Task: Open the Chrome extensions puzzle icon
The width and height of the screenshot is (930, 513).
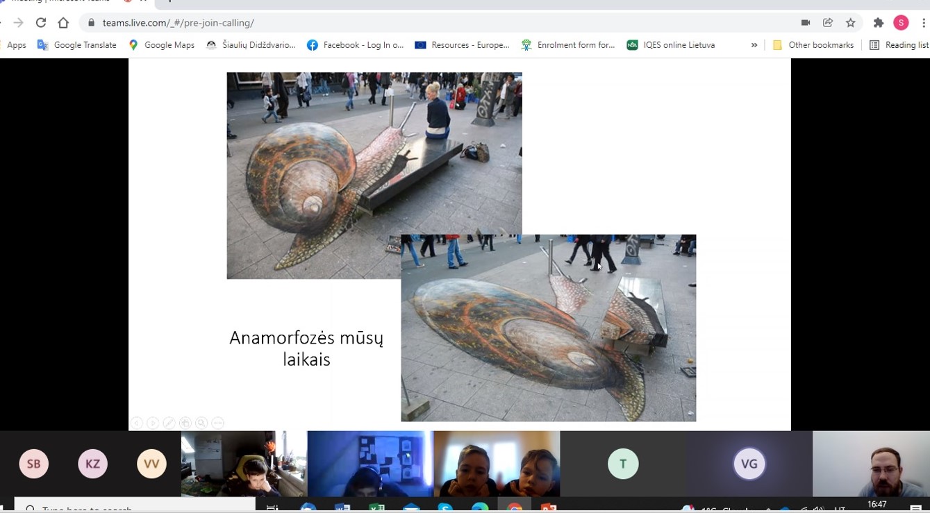Action: tap(878, 23)
